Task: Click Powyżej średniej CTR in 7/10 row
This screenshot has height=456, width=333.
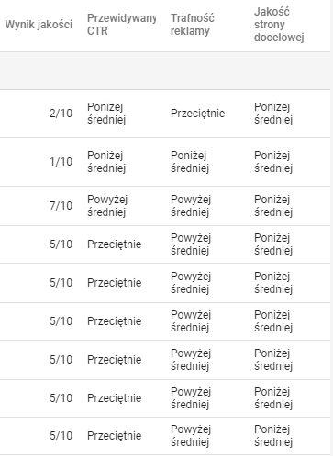Action: 107,206
